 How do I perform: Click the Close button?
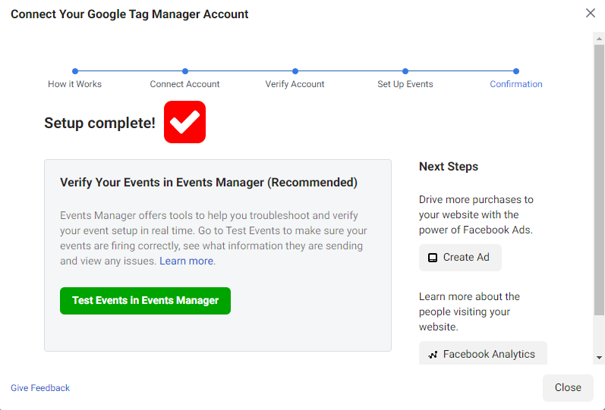(568, 388)
